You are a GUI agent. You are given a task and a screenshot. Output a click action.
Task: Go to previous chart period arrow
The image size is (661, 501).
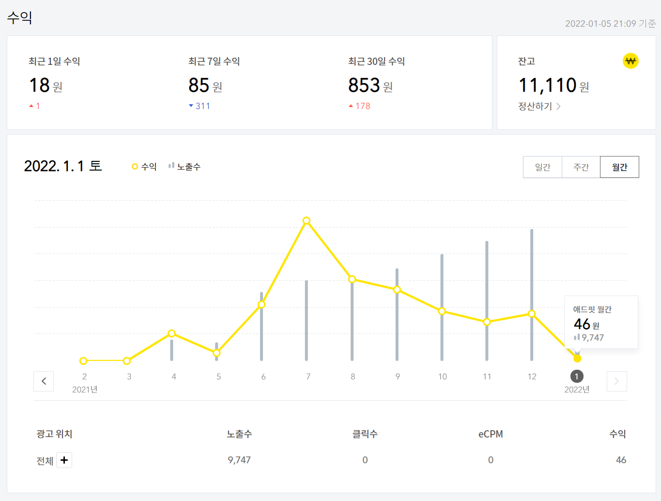(x=44, y=381)
